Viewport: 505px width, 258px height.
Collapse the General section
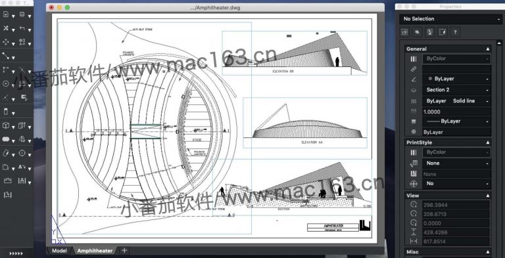488,49
